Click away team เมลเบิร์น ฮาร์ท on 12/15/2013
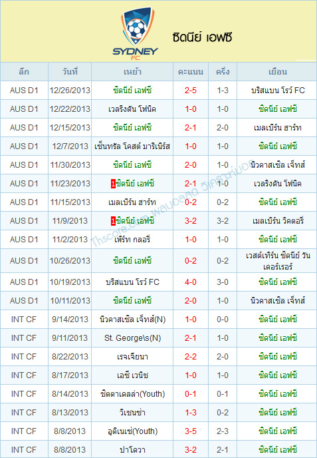The height and width of the screenshot is (458, 317). (278, 128)
